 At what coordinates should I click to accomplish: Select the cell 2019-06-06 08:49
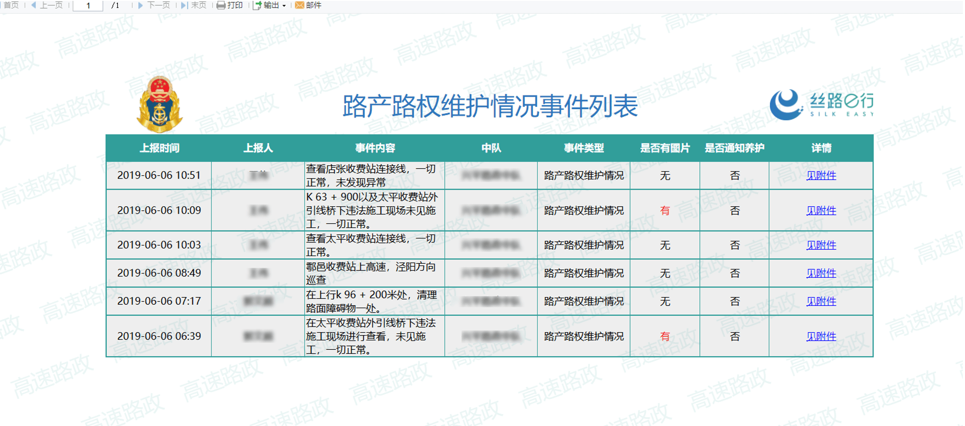pos(159,273)
